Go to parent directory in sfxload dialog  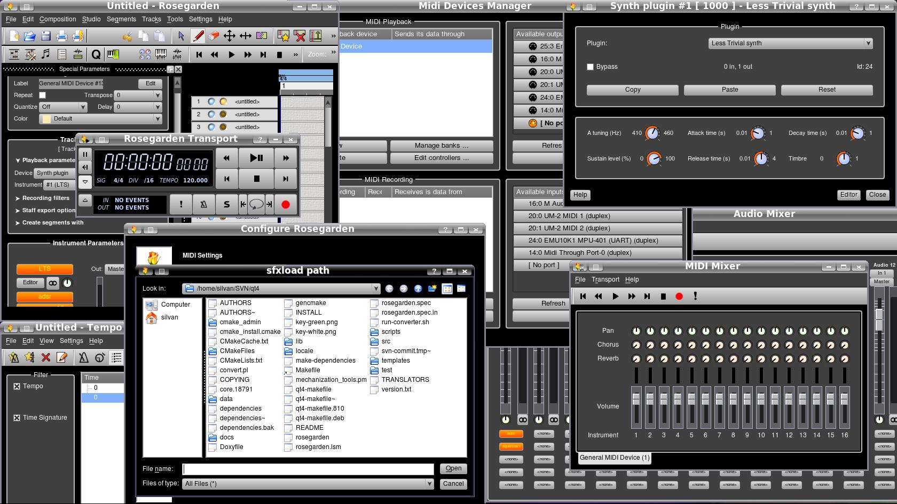[x=418, y=289]
